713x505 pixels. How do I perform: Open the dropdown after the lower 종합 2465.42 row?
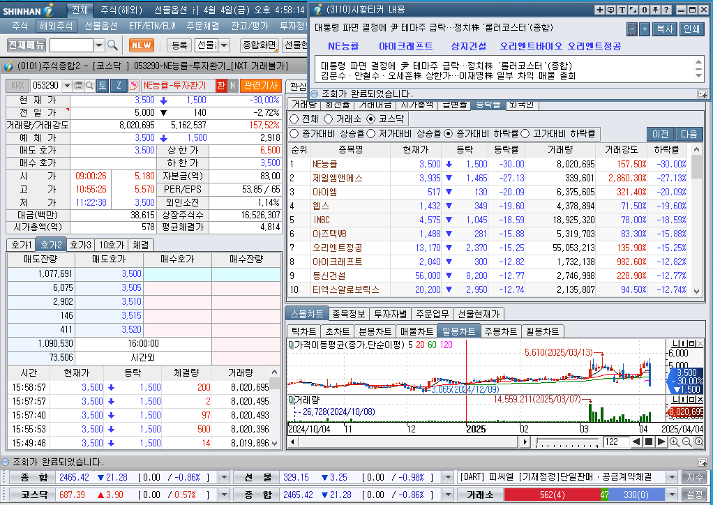pos(448,495)
